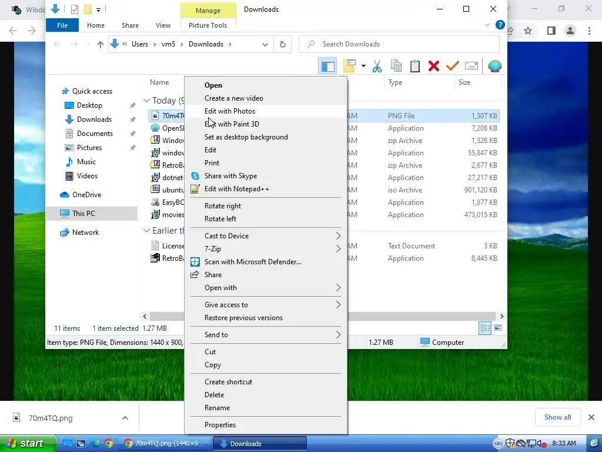
Task: Open Edge icon in taskbar quick launch
Action: (x=95, y=444)
